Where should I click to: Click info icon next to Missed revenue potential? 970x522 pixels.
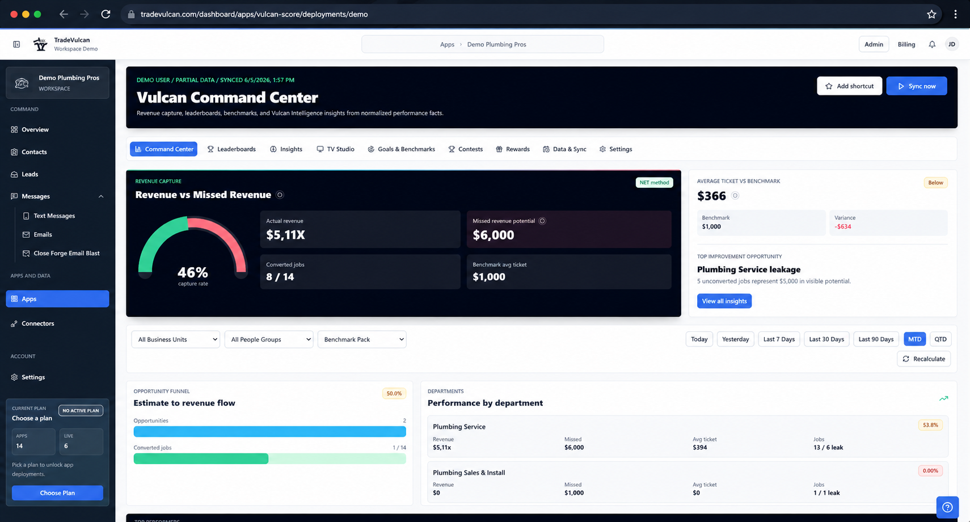click(542, 221)
